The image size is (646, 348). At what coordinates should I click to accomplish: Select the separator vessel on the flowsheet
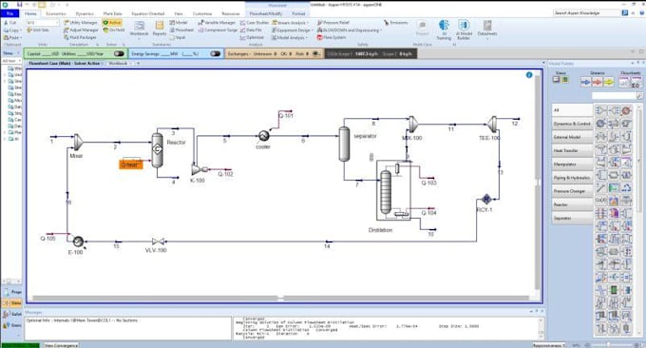pyautogui.click(x=344, y=144)
